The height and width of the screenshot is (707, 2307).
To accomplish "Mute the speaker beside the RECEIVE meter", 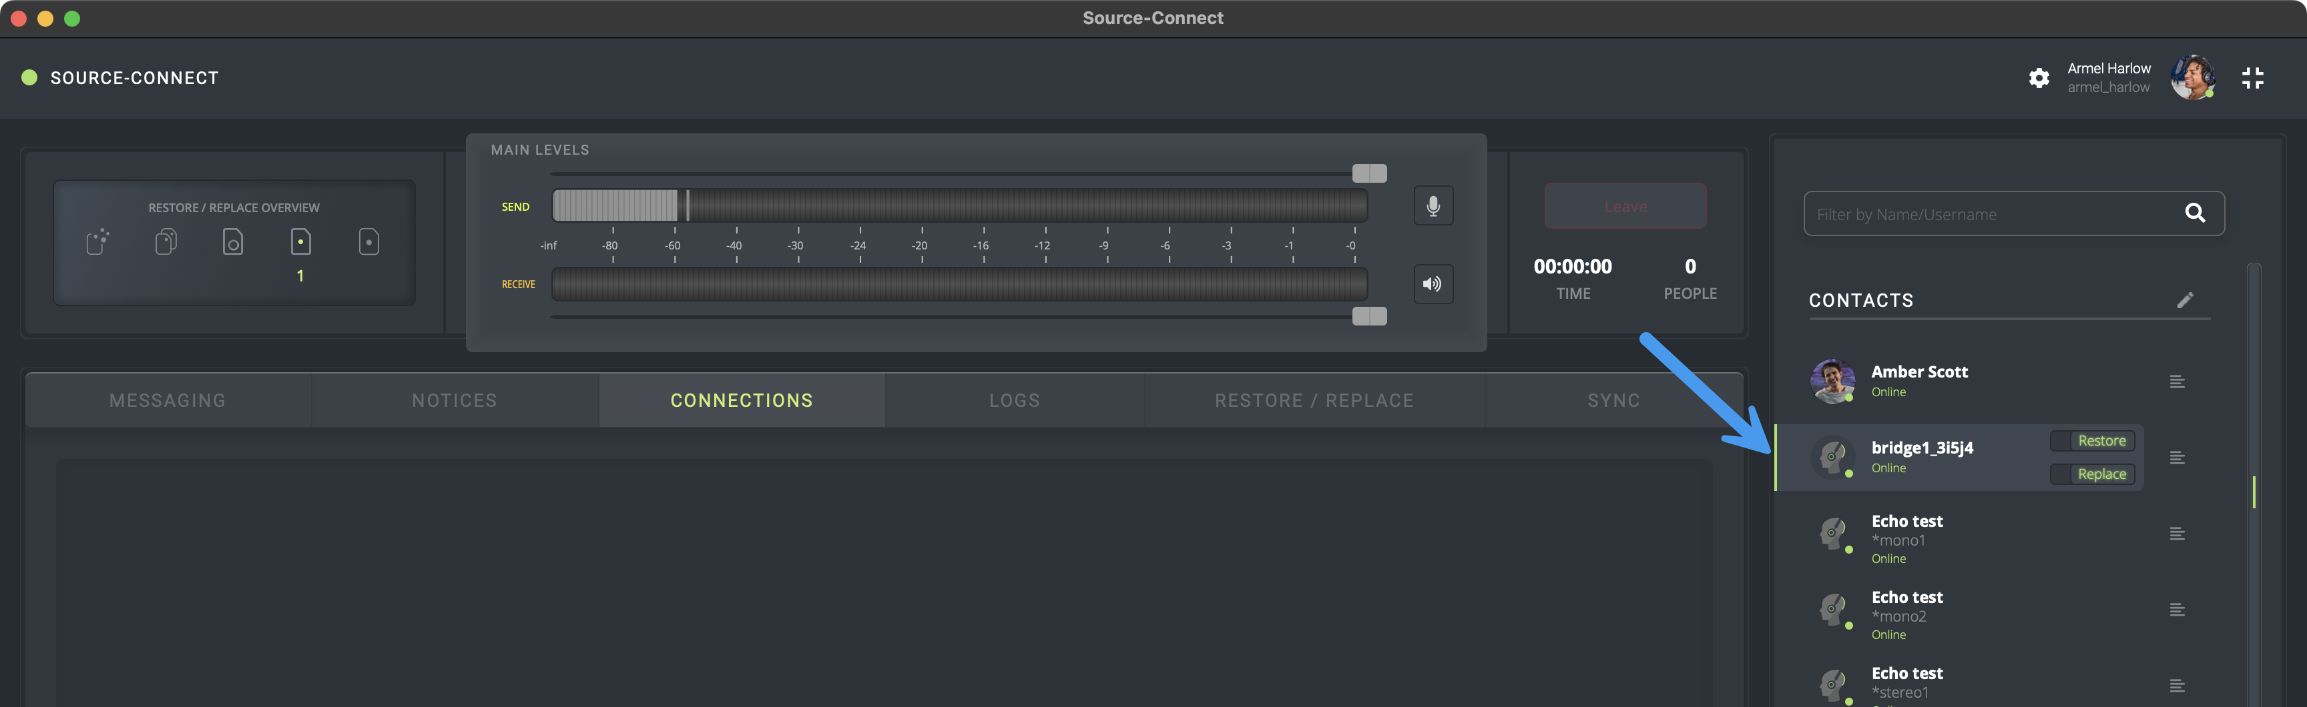I will (x=1433, y=285).
